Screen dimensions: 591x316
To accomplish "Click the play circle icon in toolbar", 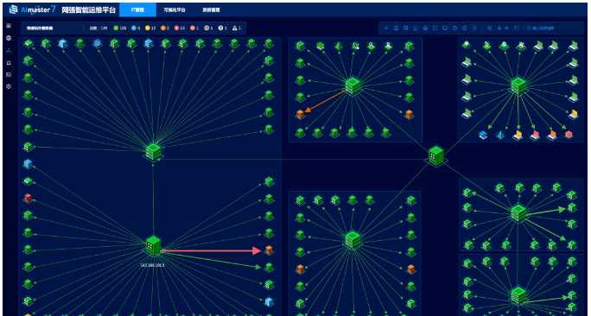I will (x=474, y=28).
